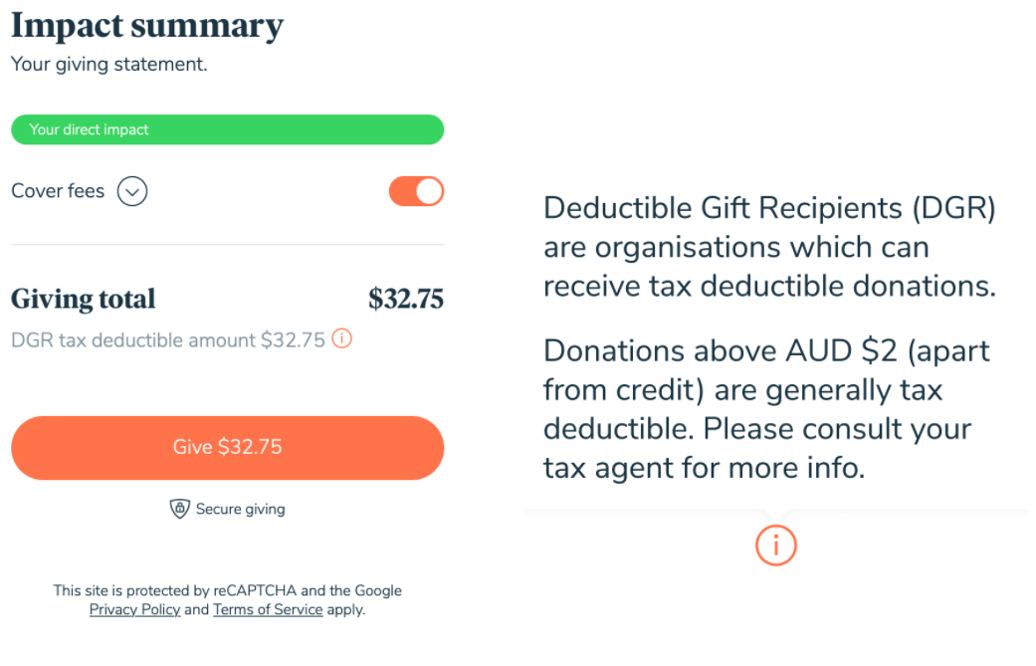Select the lock symbol inside the shield badge
This screenshot has width=1036, height=666.
(x=180, y=508)
